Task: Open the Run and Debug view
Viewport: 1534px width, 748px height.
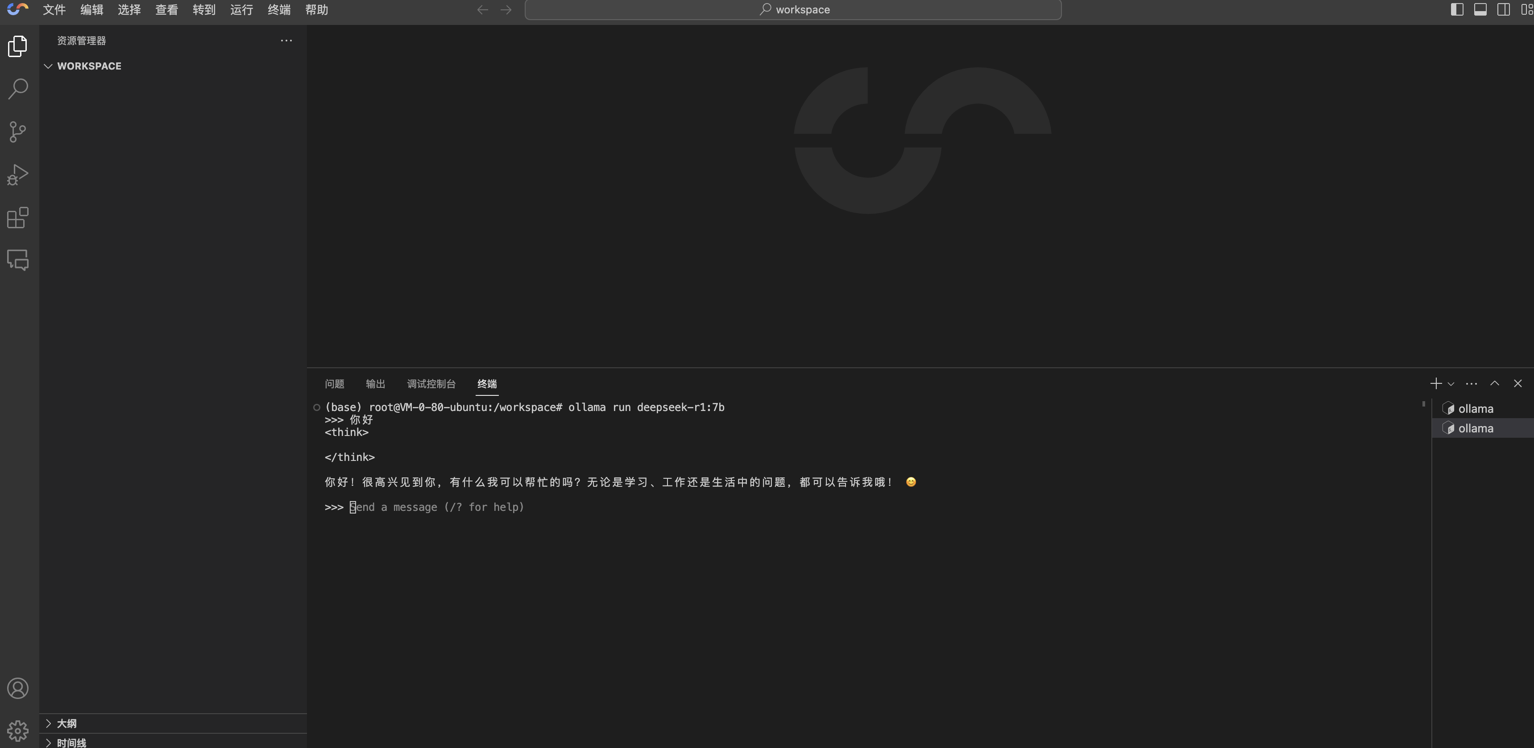Action: coord(18,174)
